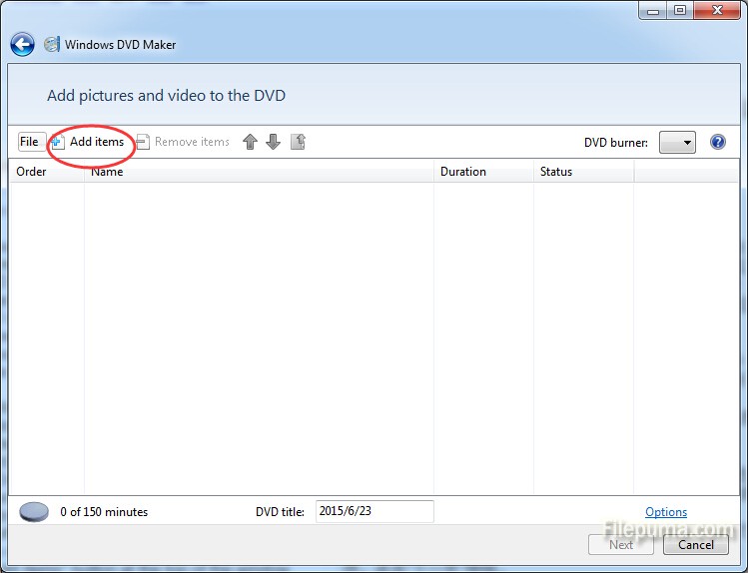The height and width of the screenshot is (573, 748).
Task: Sort by the Name column header
Action: pyautogui.click(x=260, y=172)
